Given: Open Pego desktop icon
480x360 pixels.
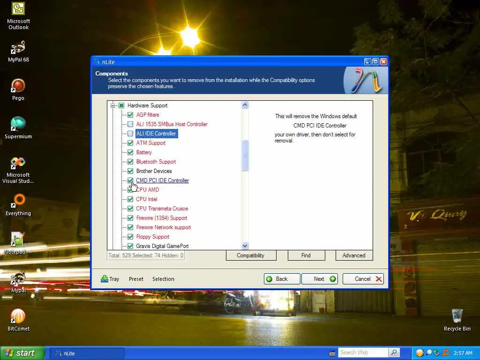Looking at the screenshot, I should 18,90.
